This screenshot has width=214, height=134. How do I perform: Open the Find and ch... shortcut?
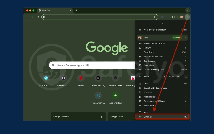point(46,81)
